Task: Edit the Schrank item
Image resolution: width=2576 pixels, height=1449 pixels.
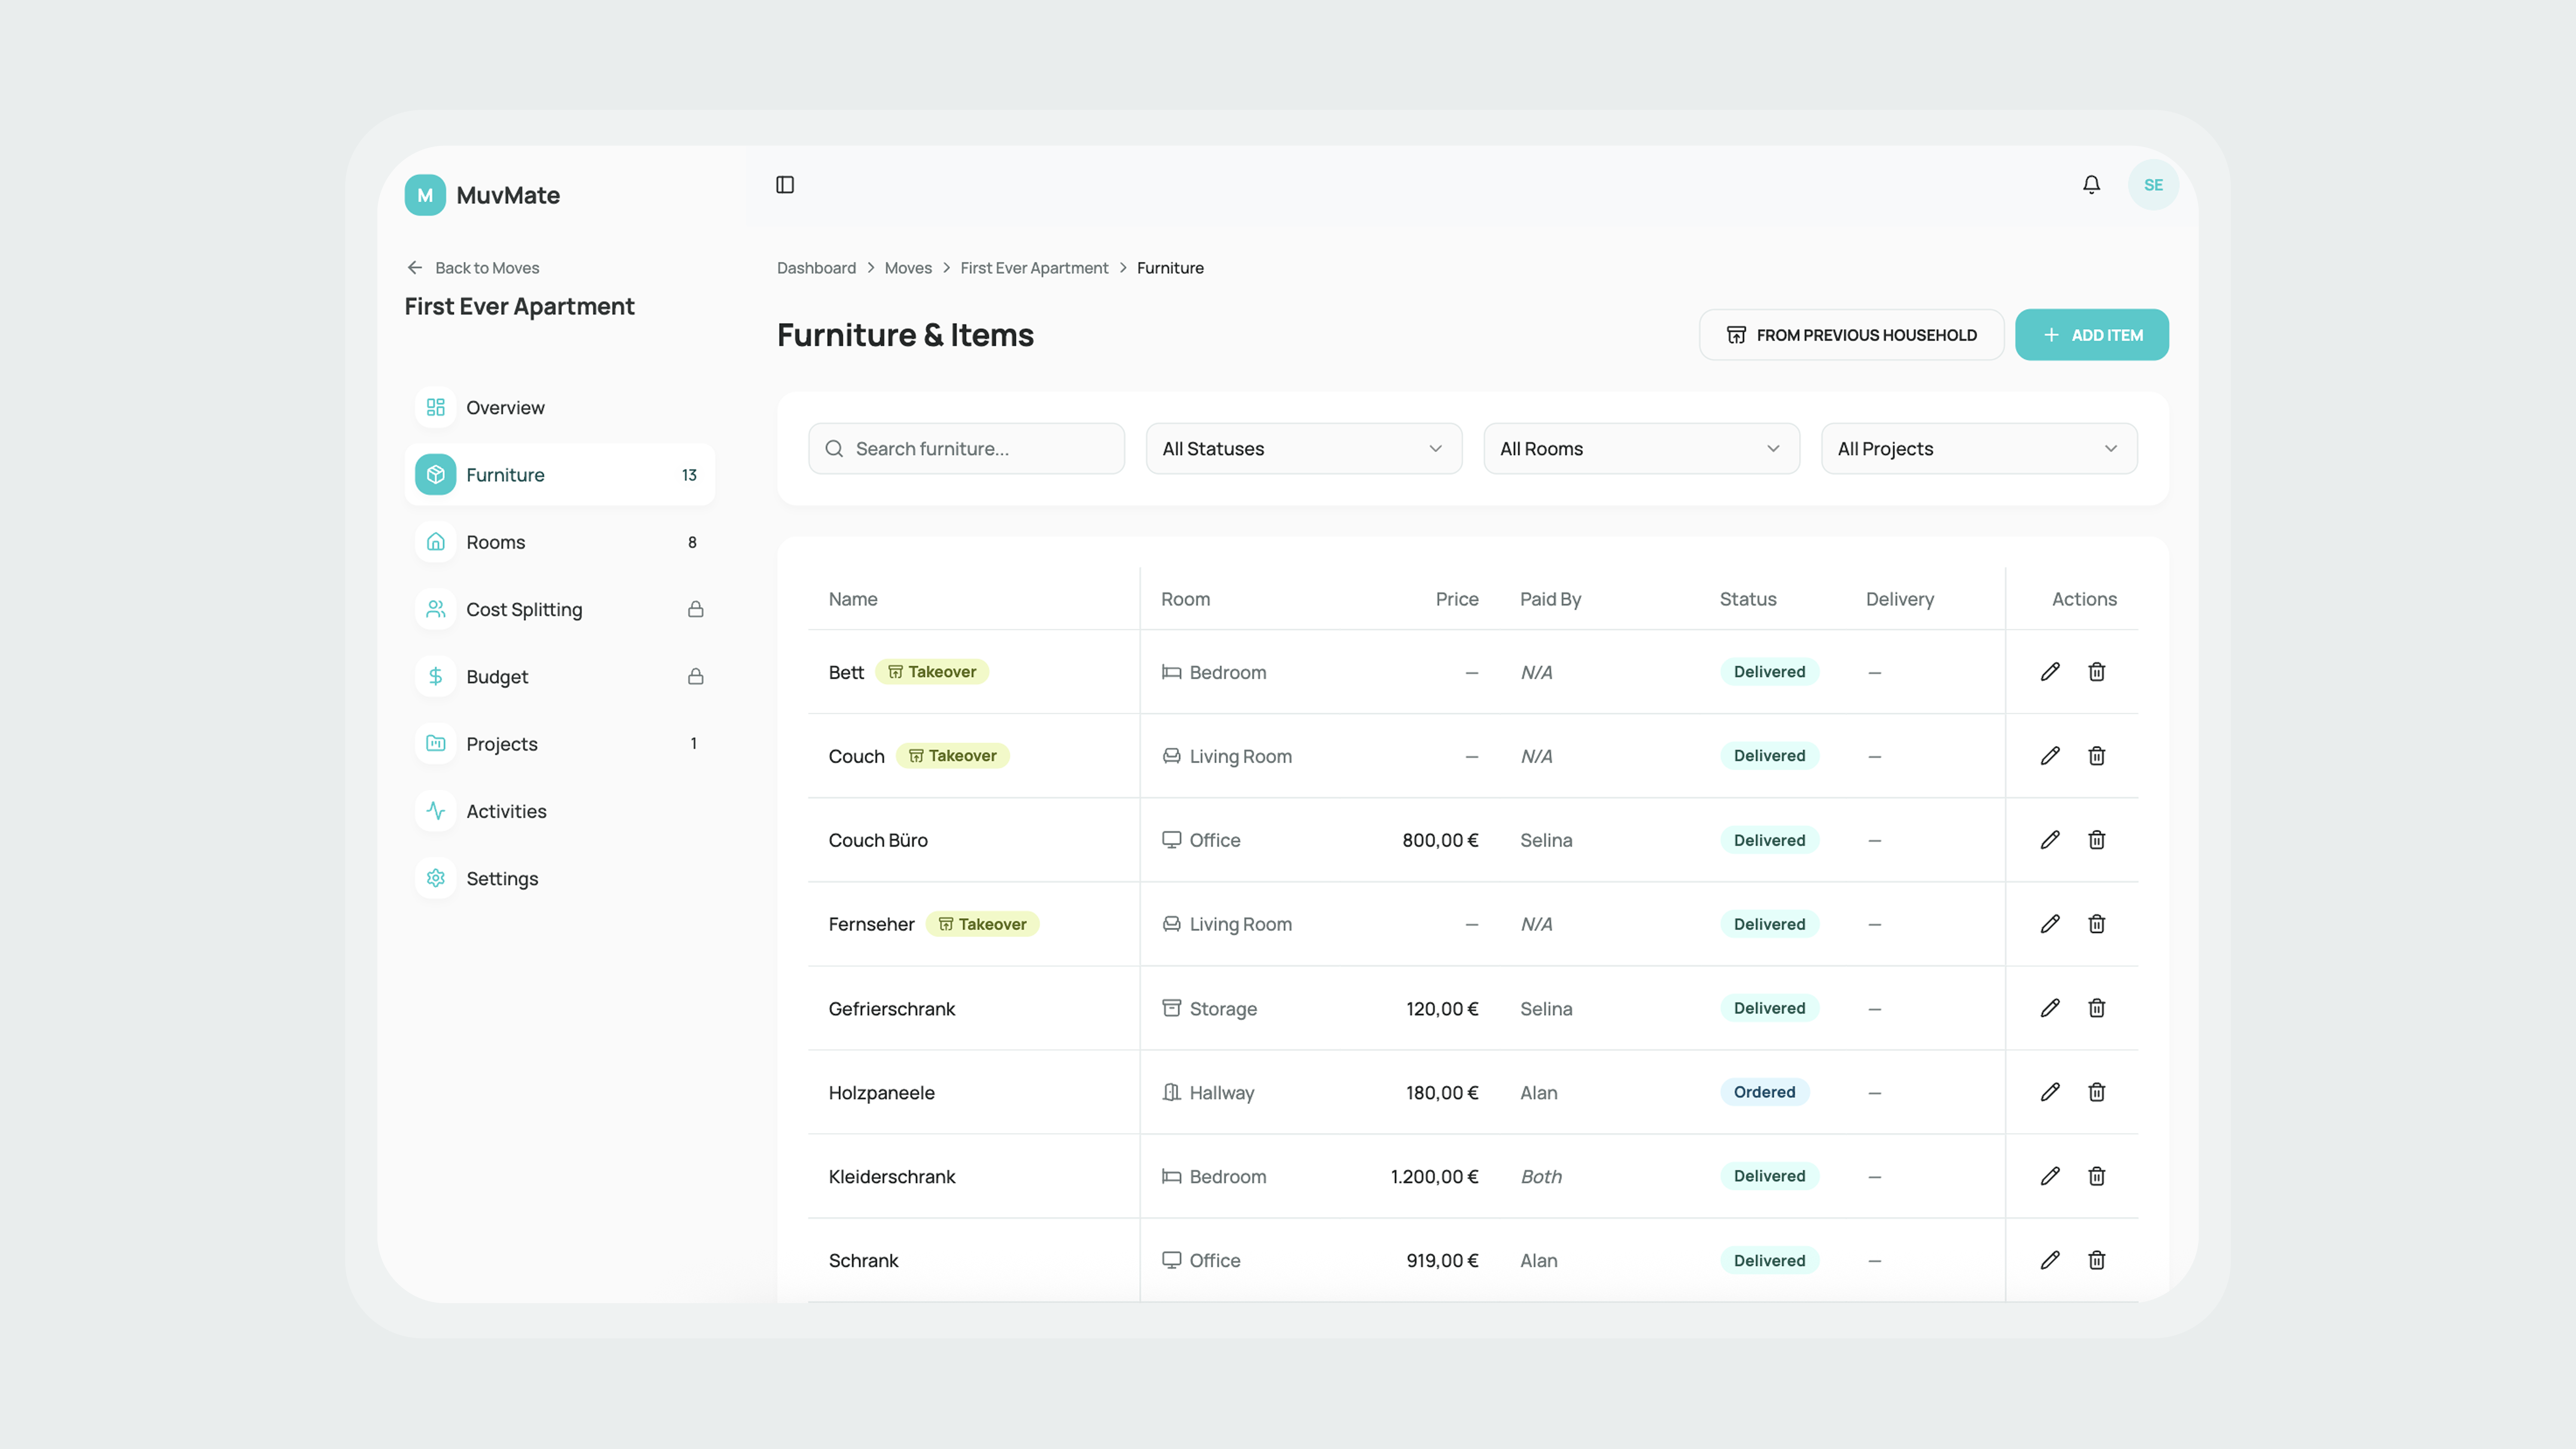Action: pos(2050,1260)
